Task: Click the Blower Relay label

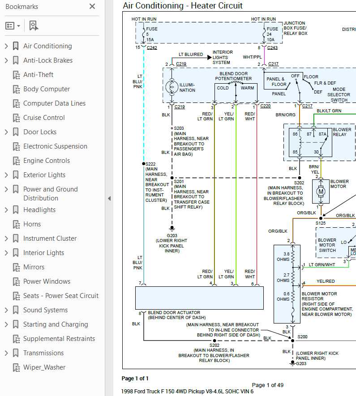Action: pos(342,132)
